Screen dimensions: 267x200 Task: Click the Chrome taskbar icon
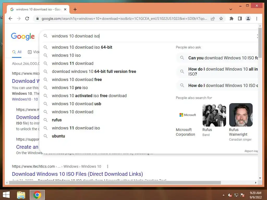pos(37,195)
